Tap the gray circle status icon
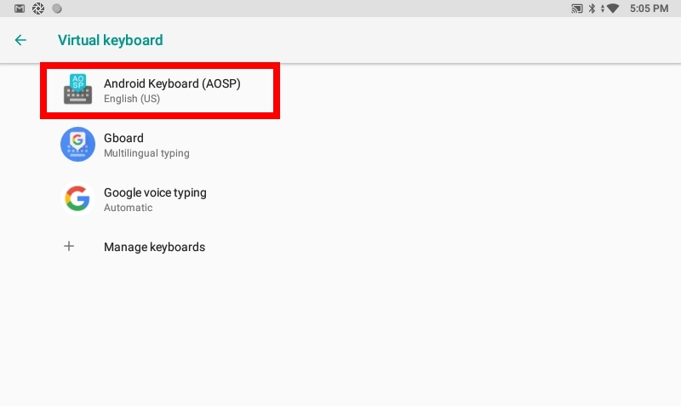681x406 pixels. [x=57, y=9]
